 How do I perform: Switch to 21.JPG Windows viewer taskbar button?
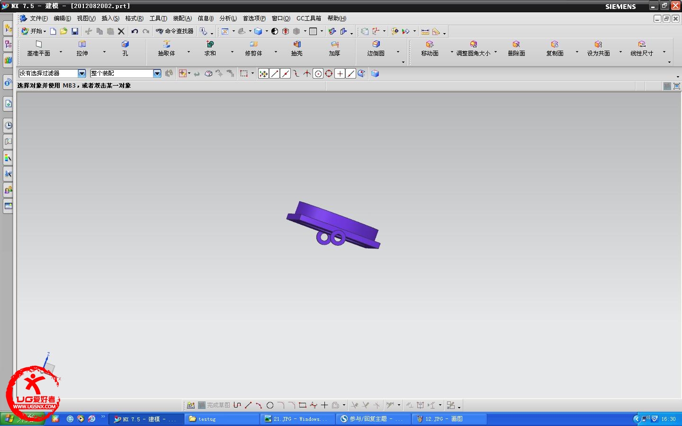tap(298, 419)
